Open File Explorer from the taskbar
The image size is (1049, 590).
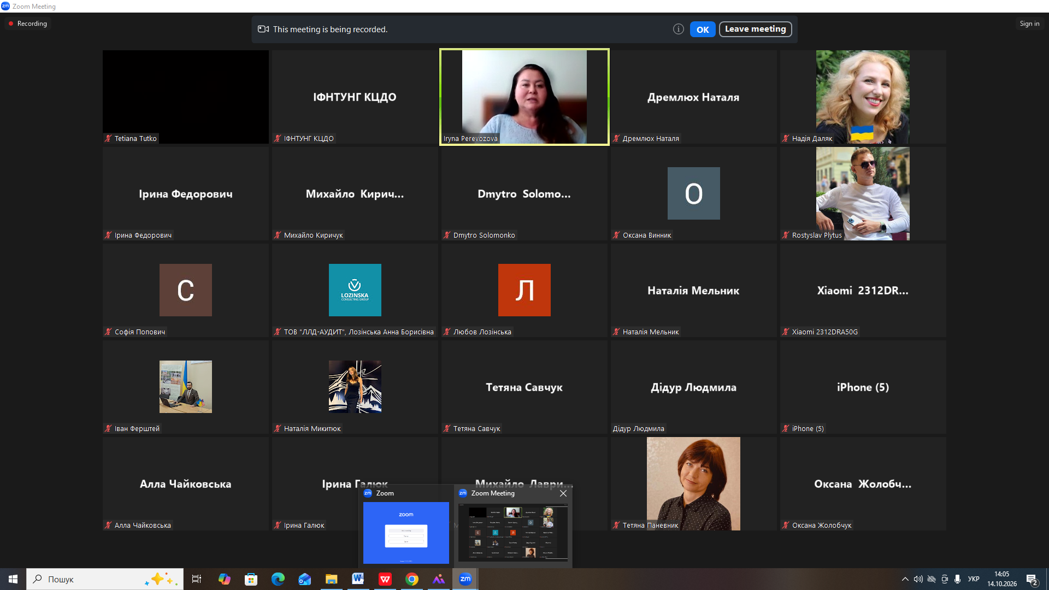coord(332,579)
